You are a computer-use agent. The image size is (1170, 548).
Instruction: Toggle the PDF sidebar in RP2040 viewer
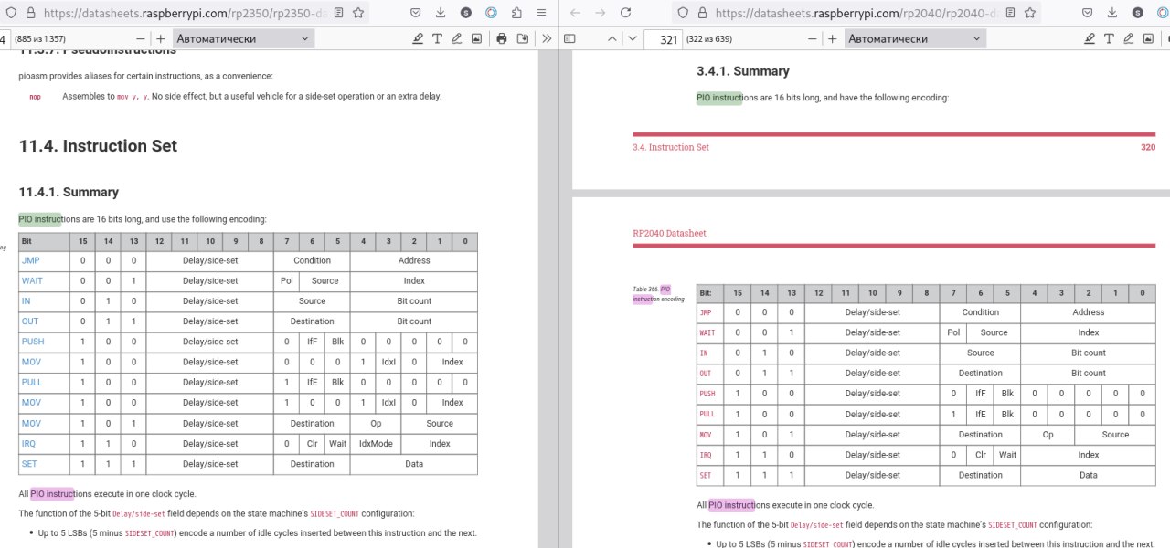coord(569,38)
